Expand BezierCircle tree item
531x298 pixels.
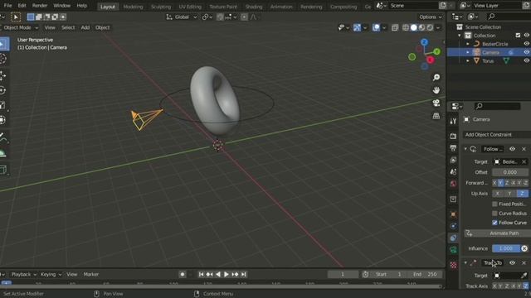[468, 44]
